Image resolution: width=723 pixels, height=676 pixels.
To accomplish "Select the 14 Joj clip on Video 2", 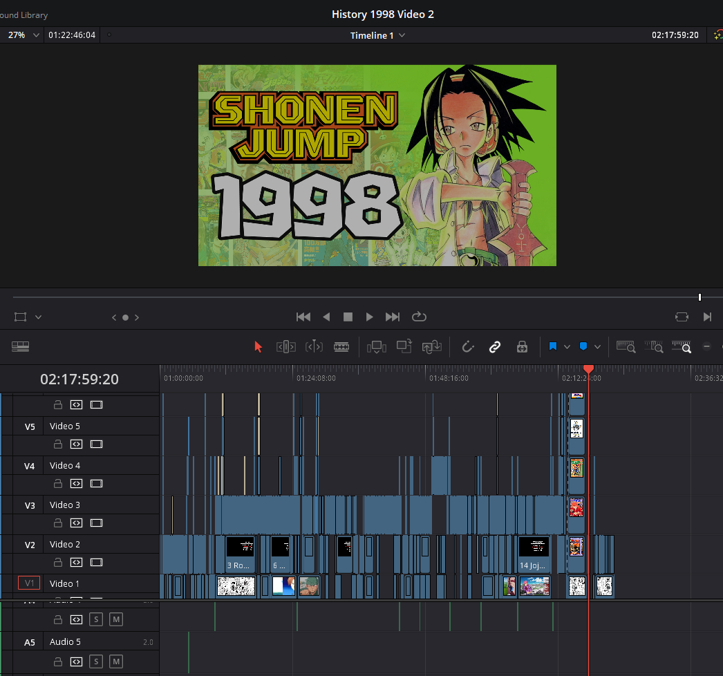I will tap(534, 554).
